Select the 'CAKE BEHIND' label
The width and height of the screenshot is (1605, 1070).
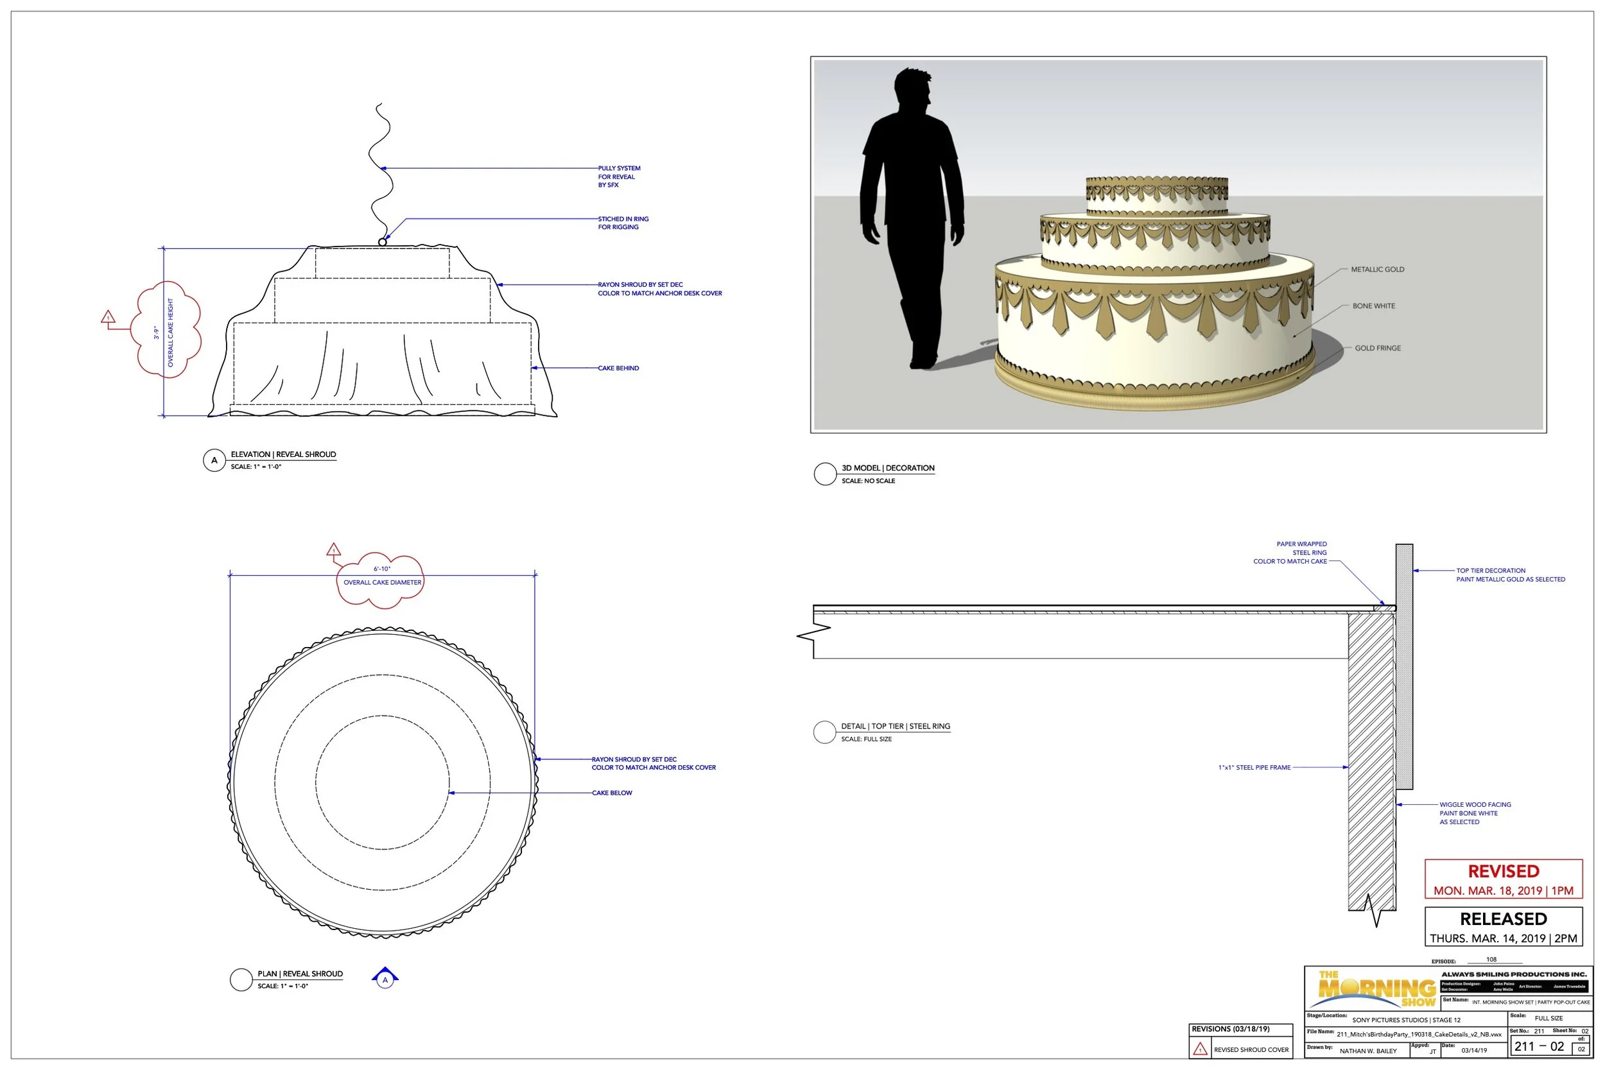(618, 368)
